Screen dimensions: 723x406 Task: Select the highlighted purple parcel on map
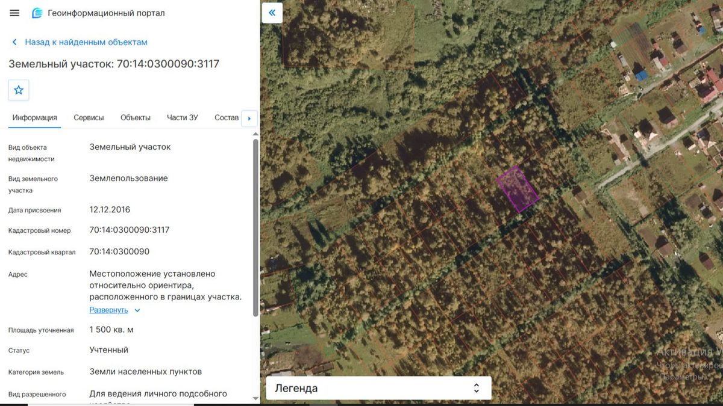tap(517, 189)
